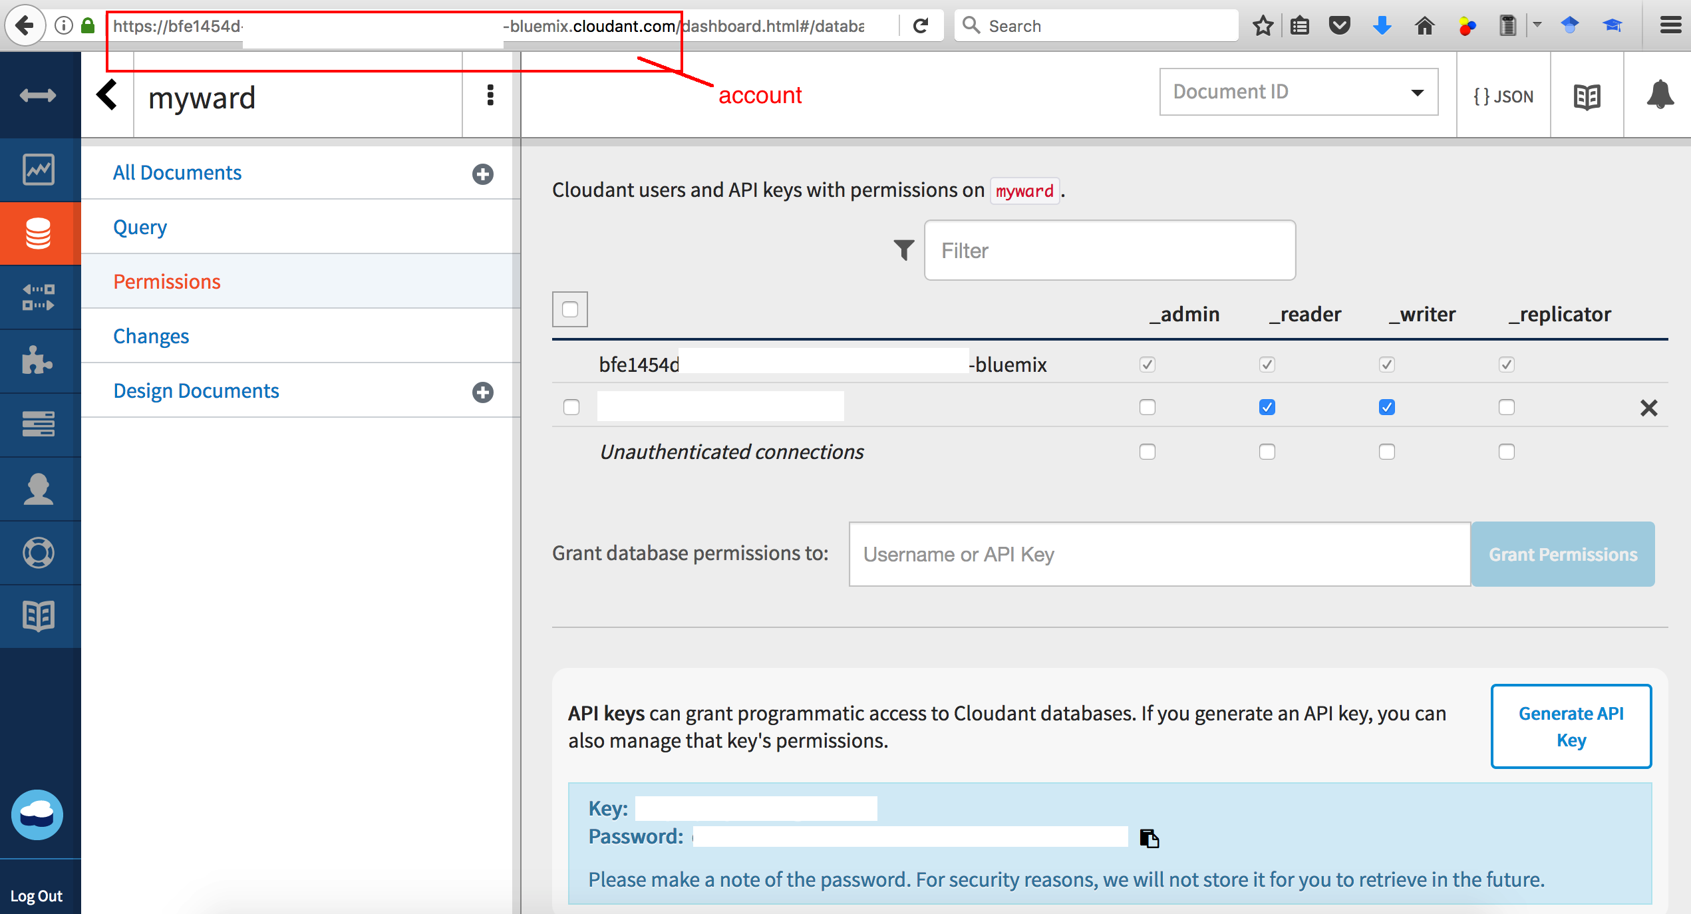This screenshot has width=1691, height=914.
Task: Go back with the myward back chevron
Action: point(107,95)
